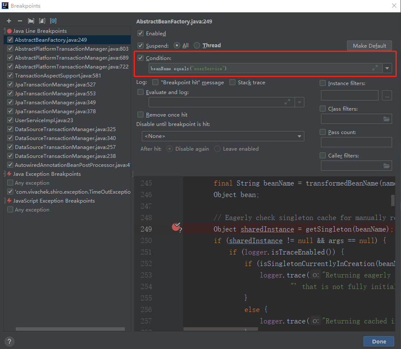Click the Make Default button
The width and height of the screenshot is (401, 349).
point(369,46)
